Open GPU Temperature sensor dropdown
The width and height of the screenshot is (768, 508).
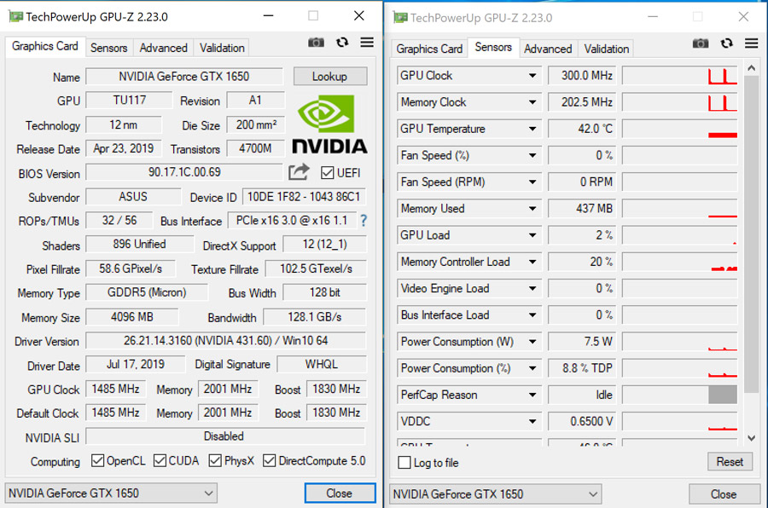(x=532, y=130)
